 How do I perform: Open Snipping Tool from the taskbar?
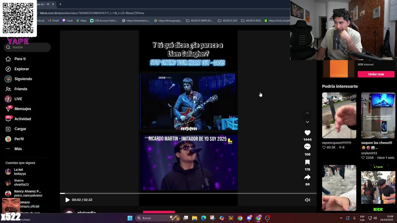212,218
